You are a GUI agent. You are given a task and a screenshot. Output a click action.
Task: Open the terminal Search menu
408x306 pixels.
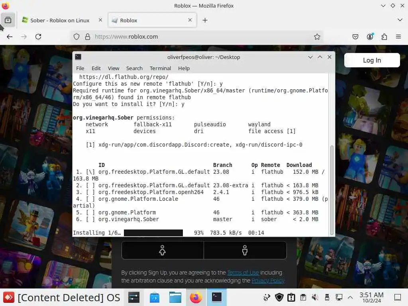click(x=134, y=68)
